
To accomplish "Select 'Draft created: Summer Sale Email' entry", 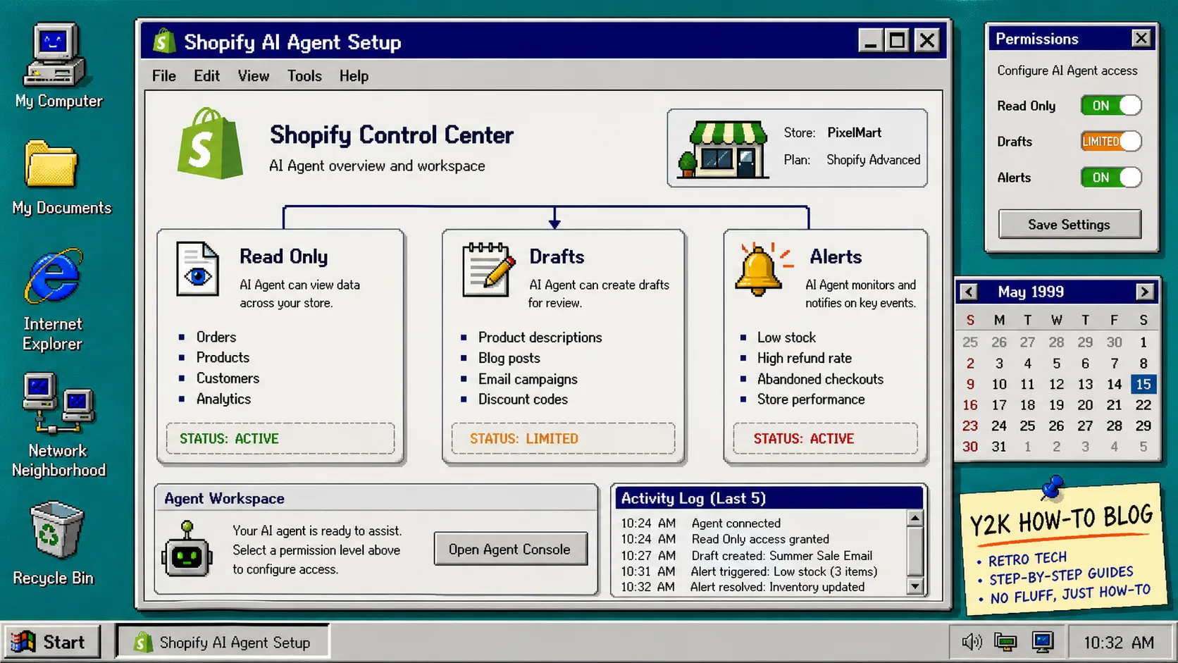I will coord(781,556).
